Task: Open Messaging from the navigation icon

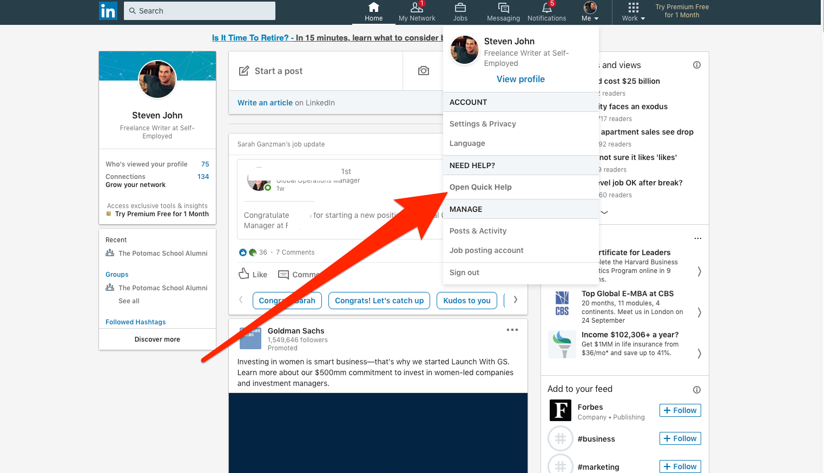Action: tap(503, 8)
